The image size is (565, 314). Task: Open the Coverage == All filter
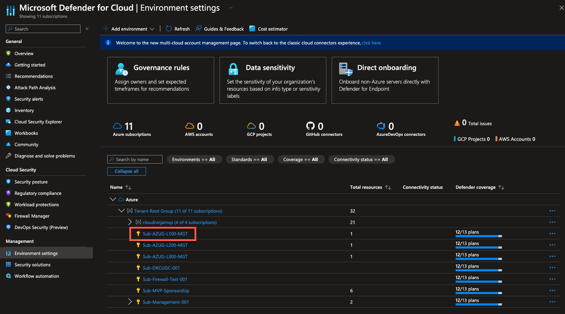pos(301,159)
